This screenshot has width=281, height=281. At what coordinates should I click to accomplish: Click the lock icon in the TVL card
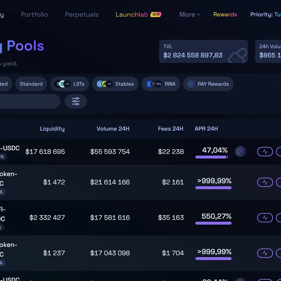click(237, 55)
